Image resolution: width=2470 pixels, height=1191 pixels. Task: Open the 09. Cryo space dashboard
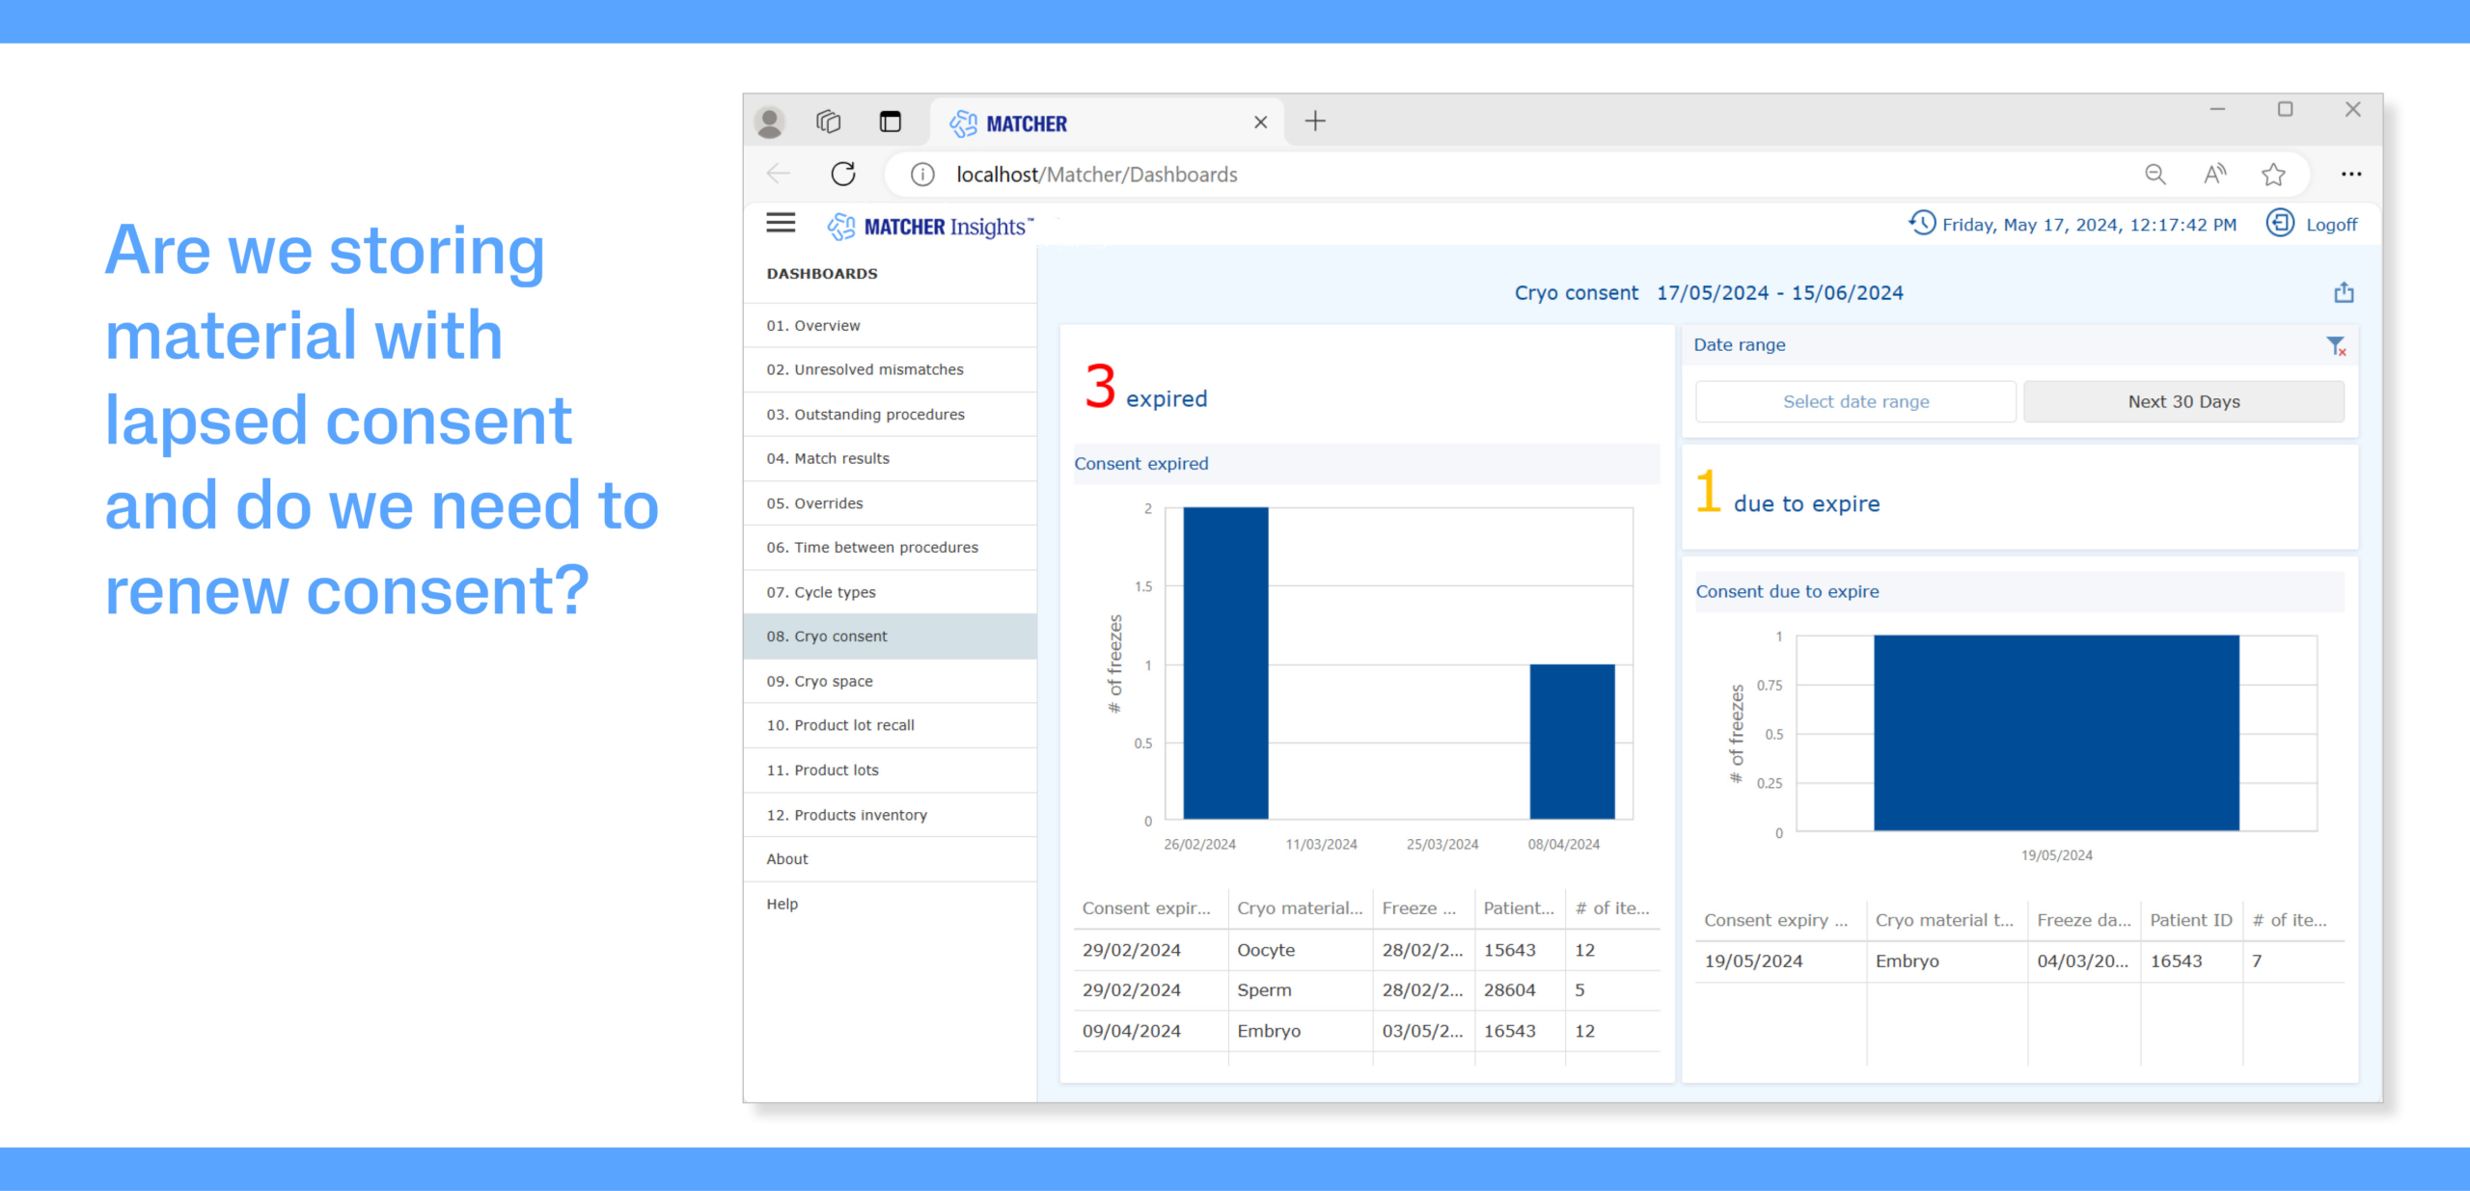tap(891, 681)
